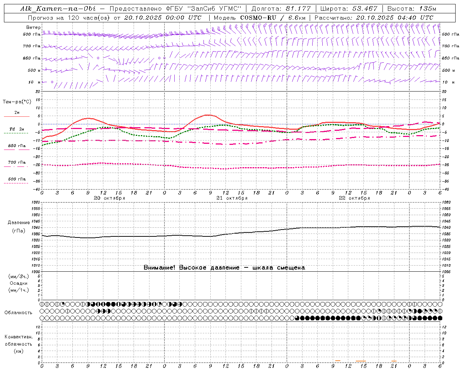Click the Облачность cloud cover label
The height and width of the screenshot is (369, 461).
tap(18, 313)
